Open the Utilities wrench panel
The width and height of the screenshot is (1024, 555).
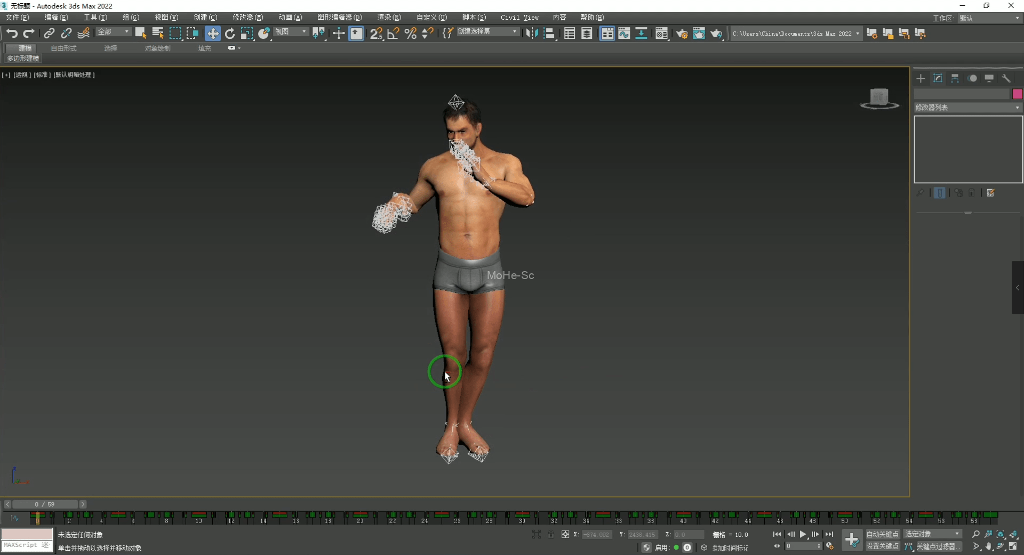pos(1006,78)
